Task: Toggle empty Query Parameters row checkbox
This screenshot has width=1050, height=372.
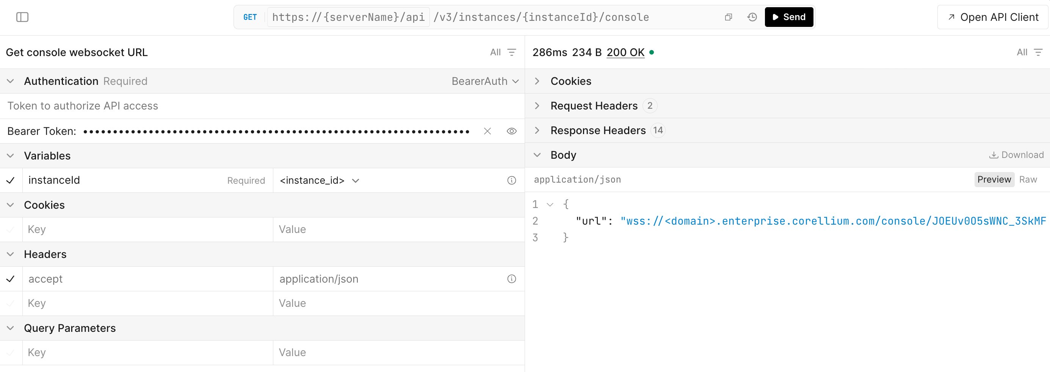Action: pyautogui.click(x=11, y=353)
